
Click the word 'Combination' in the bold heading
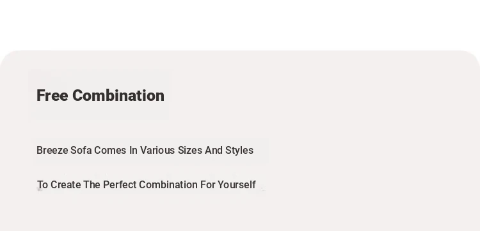coord(118,96)
